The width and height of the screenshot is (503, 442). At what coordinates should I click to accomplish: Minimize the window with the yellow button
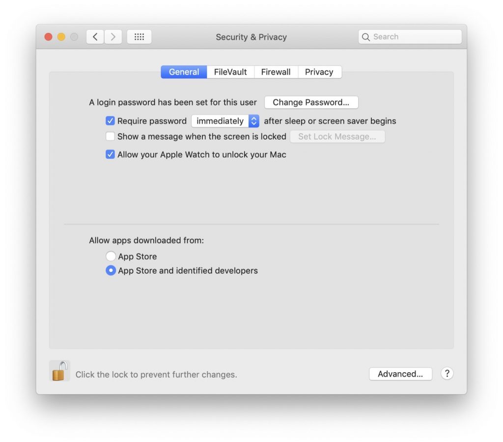tap(61, 37)
